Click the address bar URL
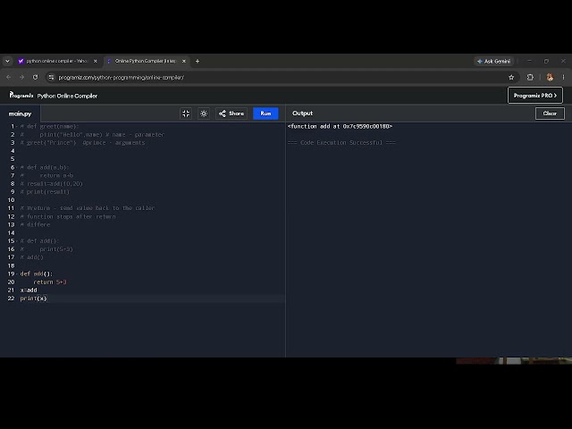Image resolution: width=572 pixels, height=429 pixels. click(122, 78)
